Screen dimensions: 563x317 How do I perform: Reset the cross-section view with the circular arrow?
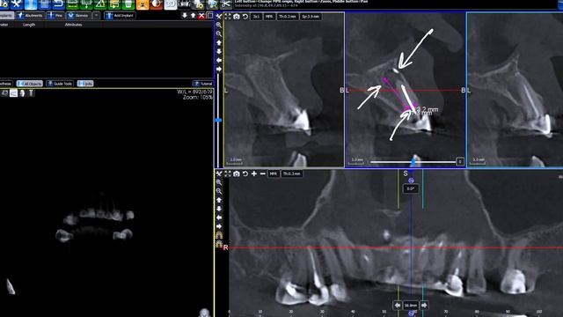click(245, 17)
